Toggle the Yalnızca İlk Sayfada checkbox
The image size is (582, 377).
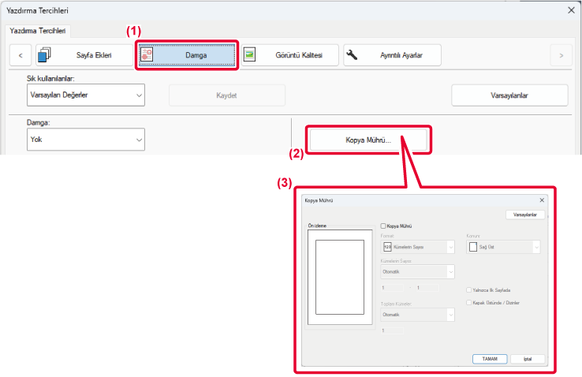coord(469,290)
